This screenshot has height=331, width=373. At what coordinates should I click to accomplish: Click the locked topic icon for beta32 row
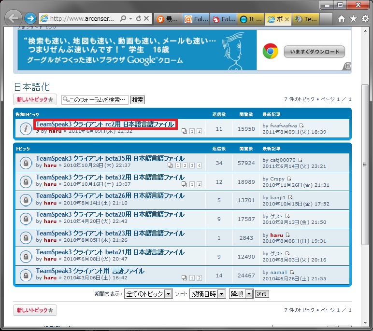(x=26, y=182)
